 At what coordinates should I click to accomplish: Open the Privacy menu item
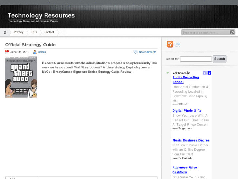point(19,32)
